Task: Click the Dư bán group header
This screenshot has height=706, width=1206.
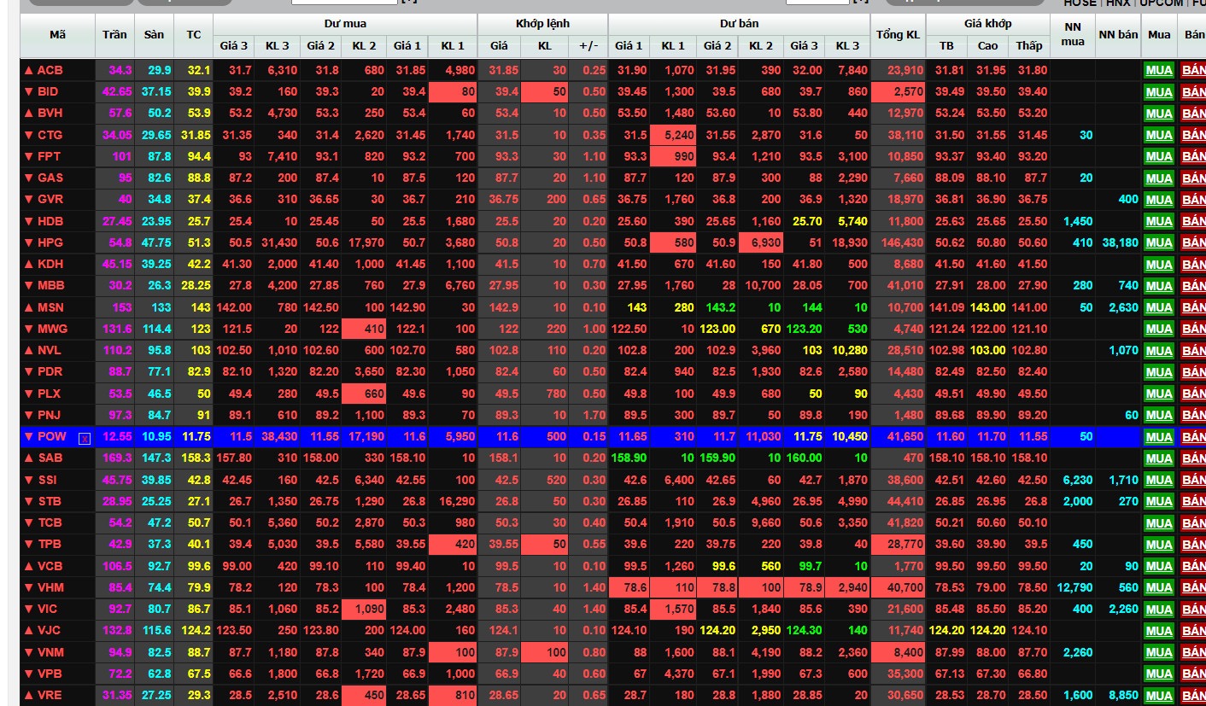Action: (x=739, y=24)
